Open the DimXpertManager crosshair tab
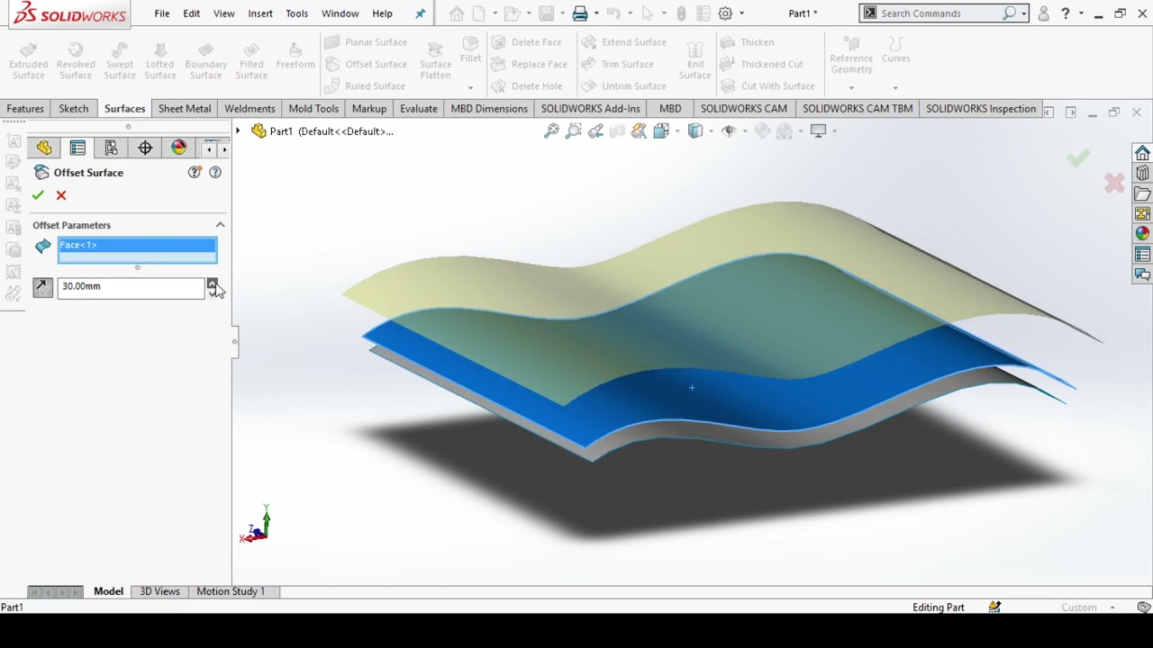 click(145, 148)
